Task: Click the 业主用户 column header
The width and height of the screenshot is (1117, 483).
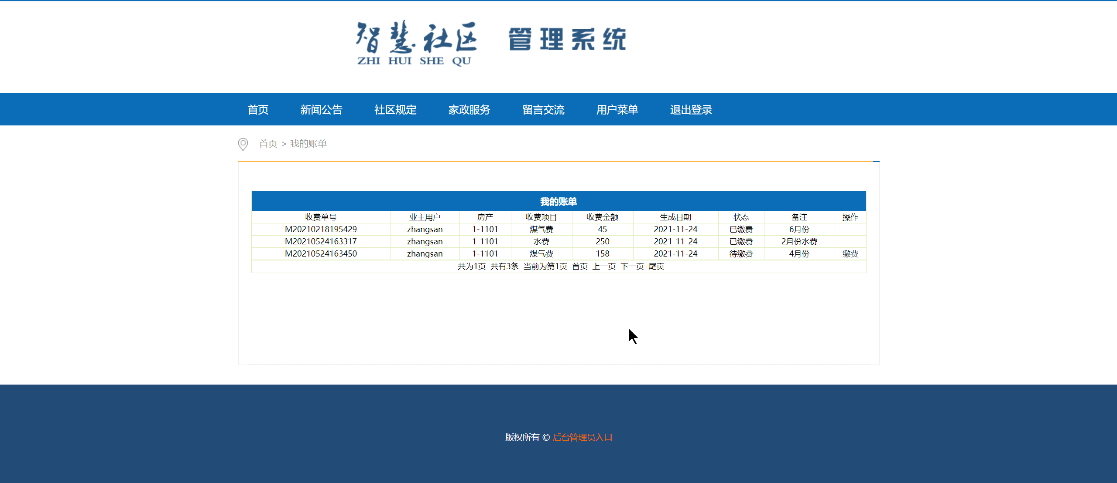Action: tap(425, 217)
